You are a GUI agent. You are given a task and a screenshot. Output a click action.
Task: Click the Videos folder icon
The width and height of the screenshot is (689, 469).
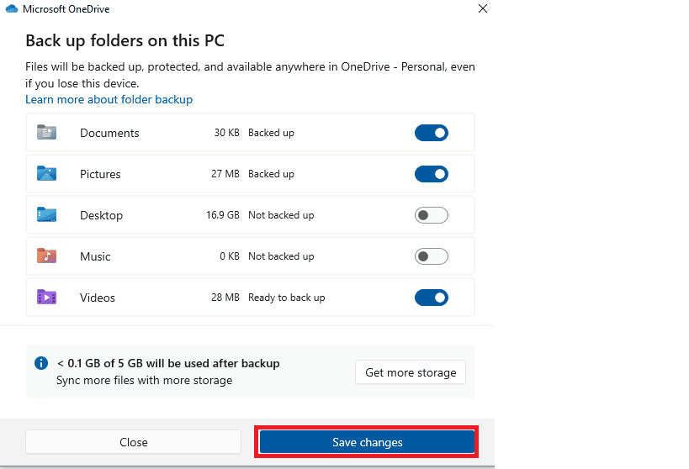46,297
